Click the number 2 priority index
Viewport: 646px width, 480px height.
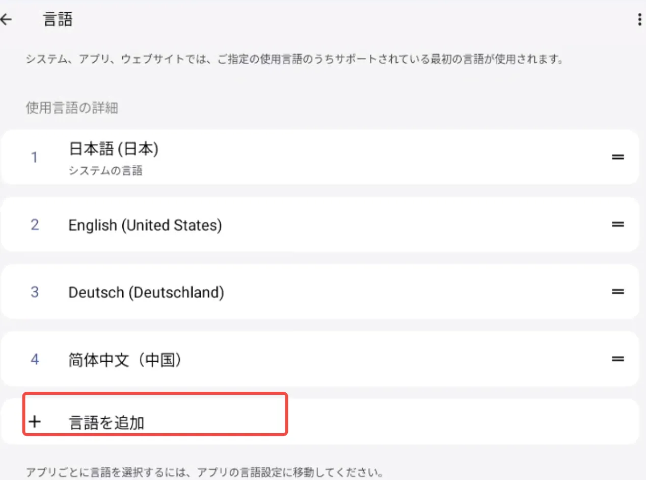coord(35,225)
